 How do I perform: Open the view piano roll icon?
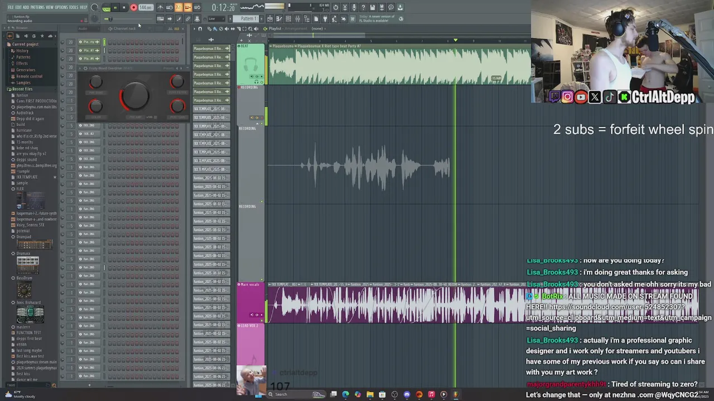[x=278, y=19]
